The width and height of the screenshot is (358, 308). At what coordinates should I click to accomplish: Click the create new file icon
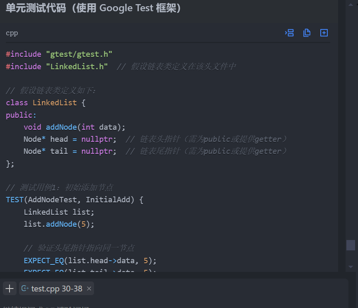click(324, 33)
